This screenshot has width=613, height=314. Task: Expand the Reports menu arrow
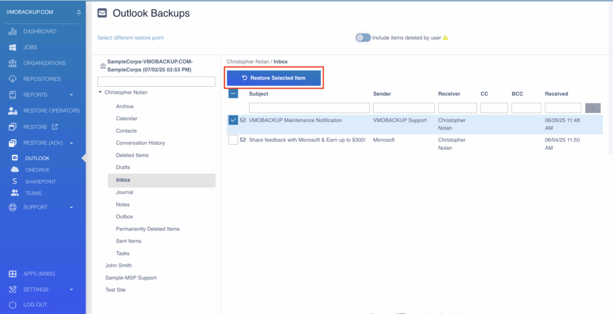[72, 95]
